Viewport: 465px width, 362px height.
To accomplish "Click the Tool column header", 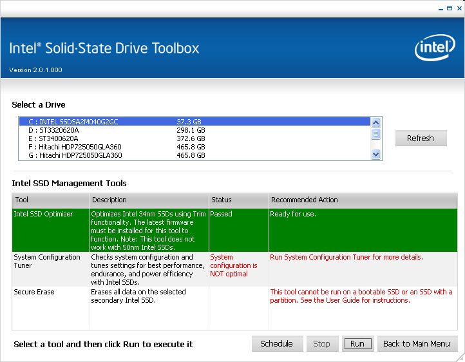I will pyautogui.click(x=50, y=200).
